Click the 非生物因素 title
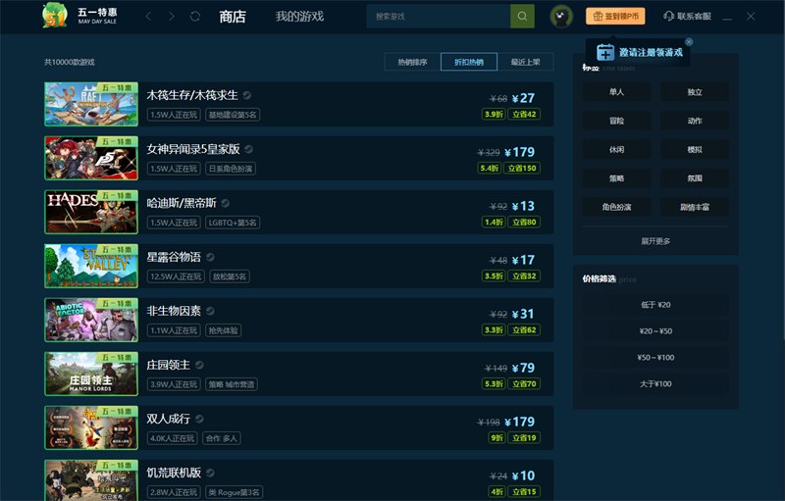Viewport: 785px width, 501px height. click(174, 311)
